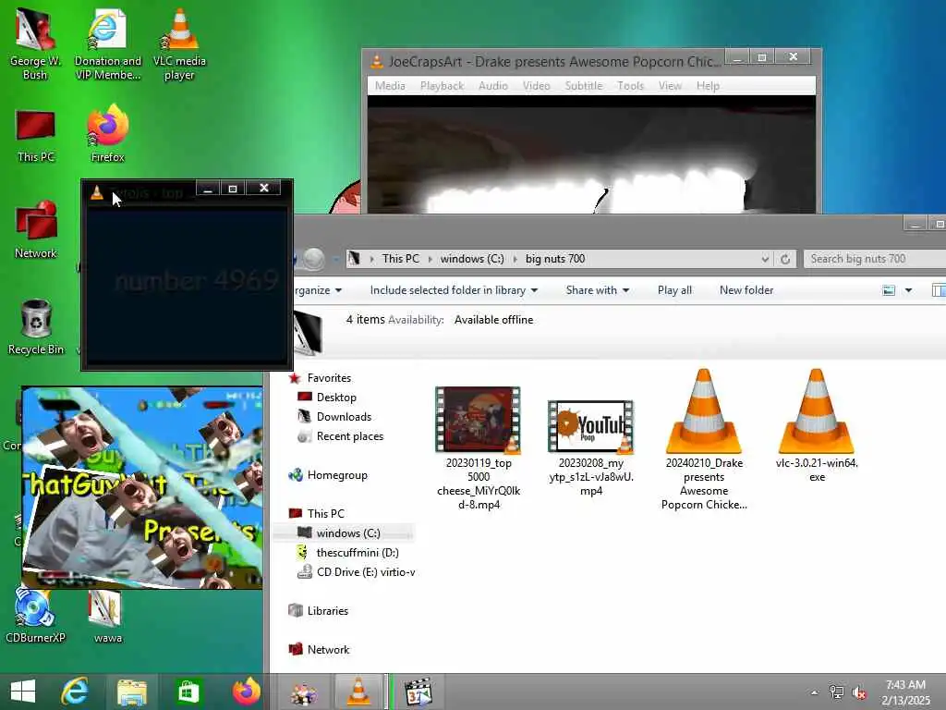Open Donation and VIP Membership shortcut
This screenshot has height=710, width=946.
[107, 43]
